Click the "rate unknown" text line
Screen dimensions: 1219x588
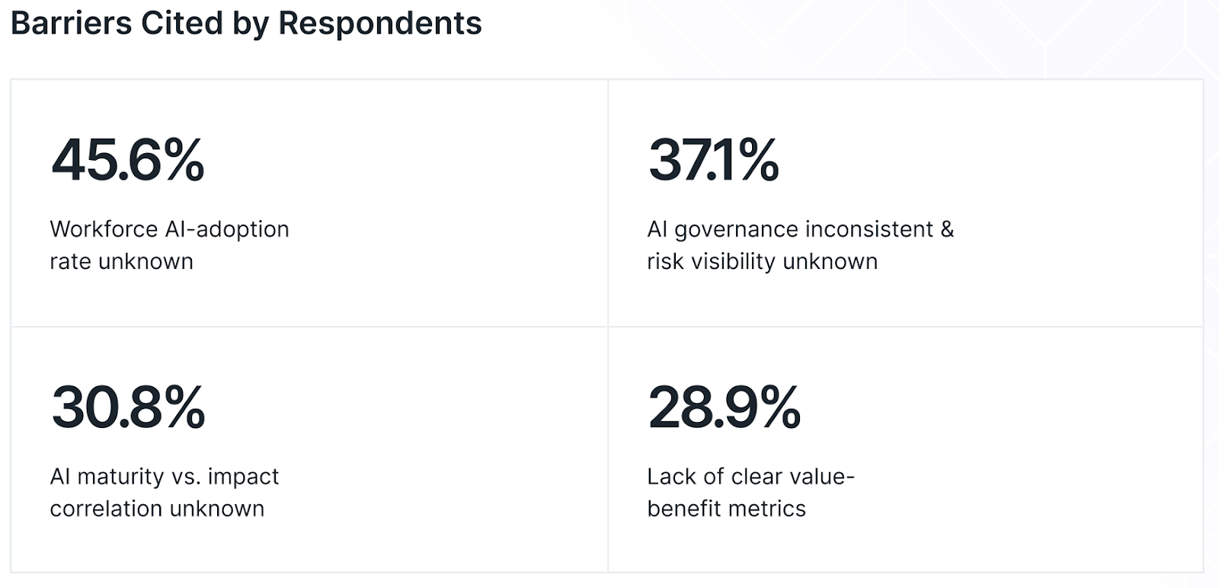(x=121, y=261)
